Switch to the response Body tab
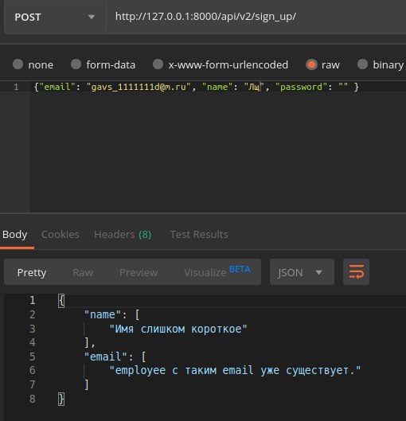Screen dimensions: 406x421 (15, 235)
